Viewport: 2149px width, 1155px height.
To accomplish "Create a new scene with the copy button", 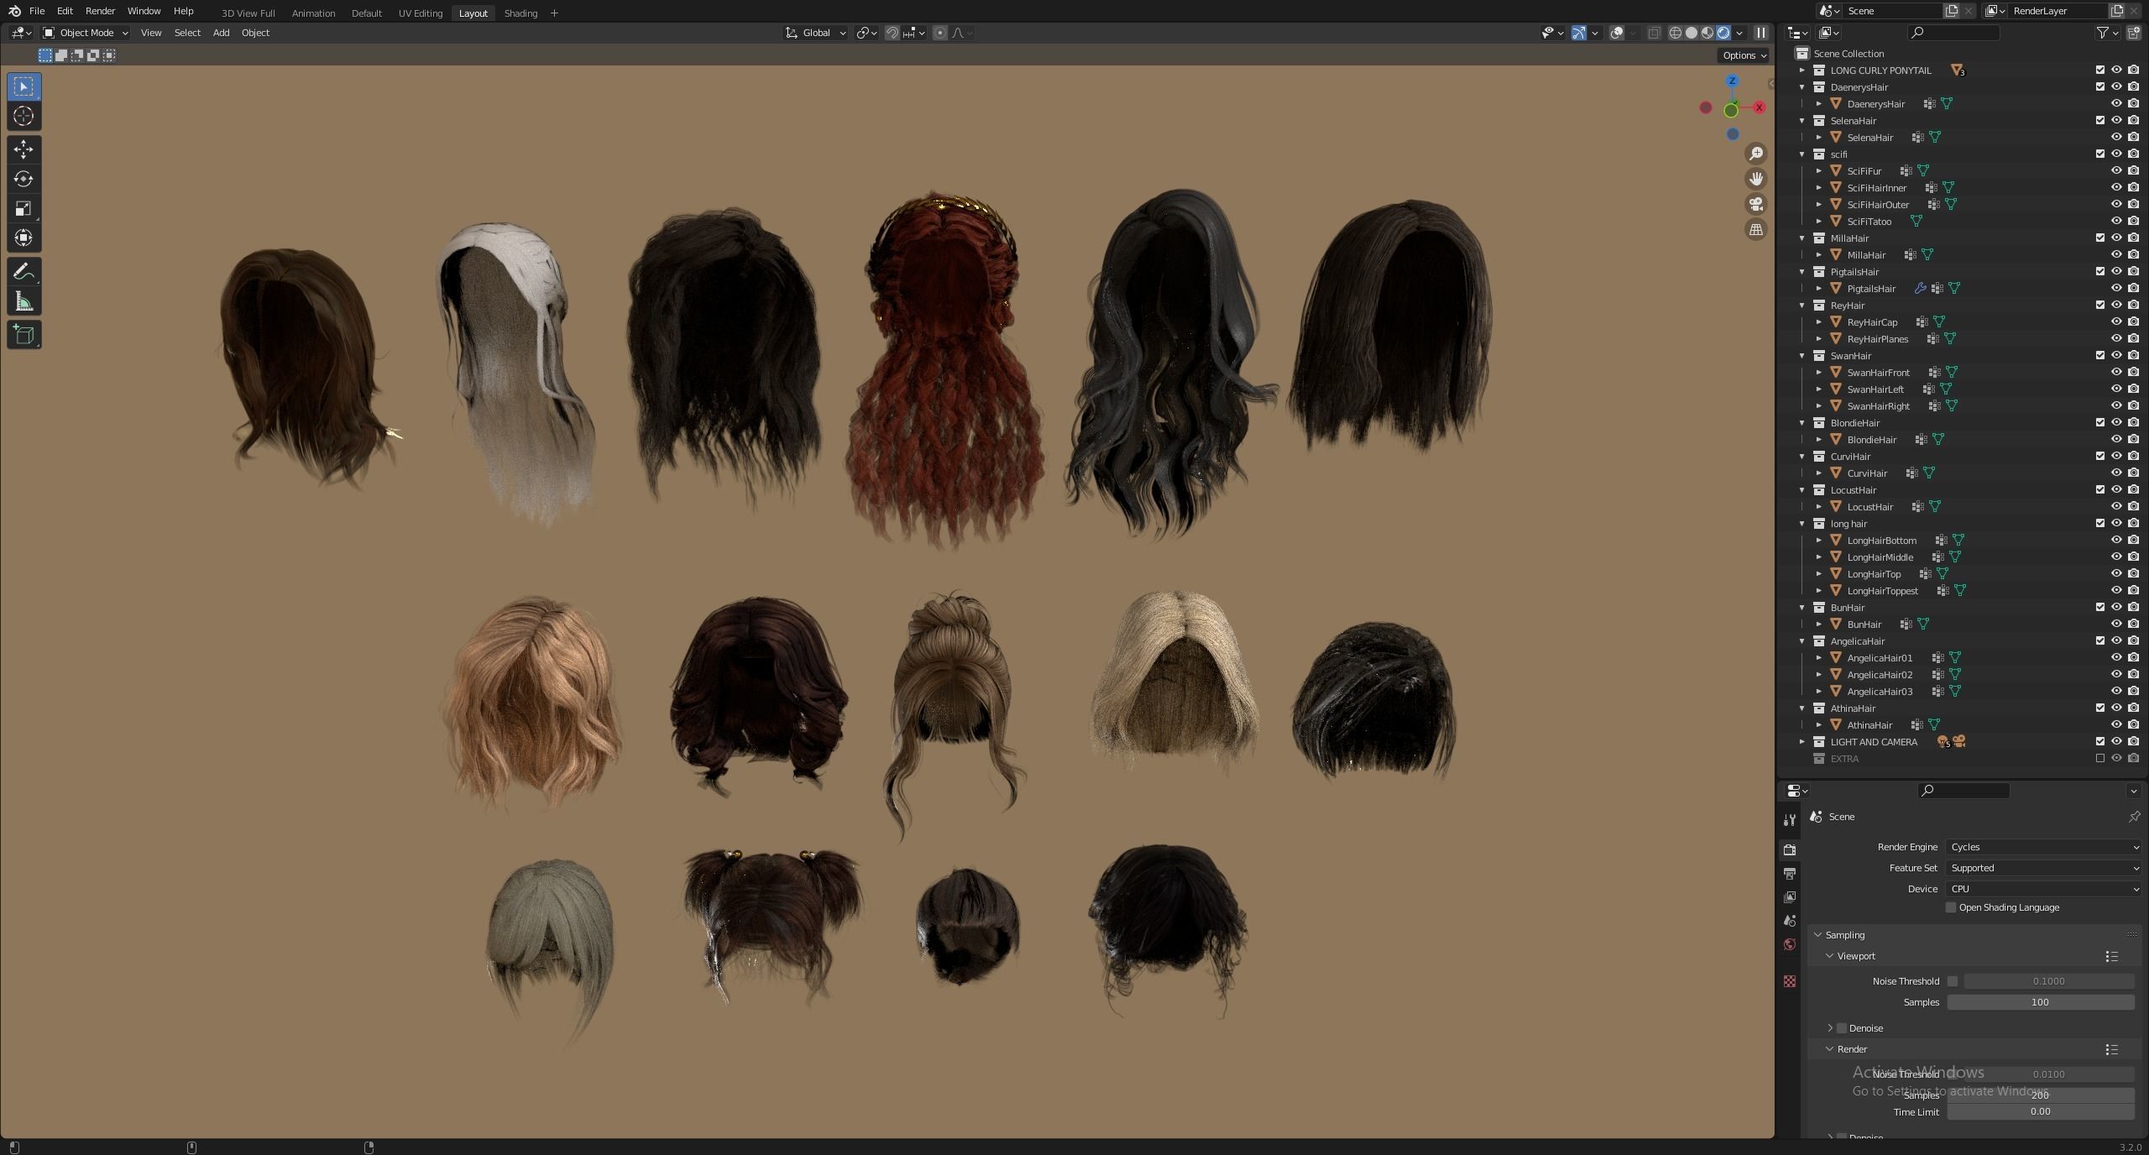I will tap(1952, 11).
